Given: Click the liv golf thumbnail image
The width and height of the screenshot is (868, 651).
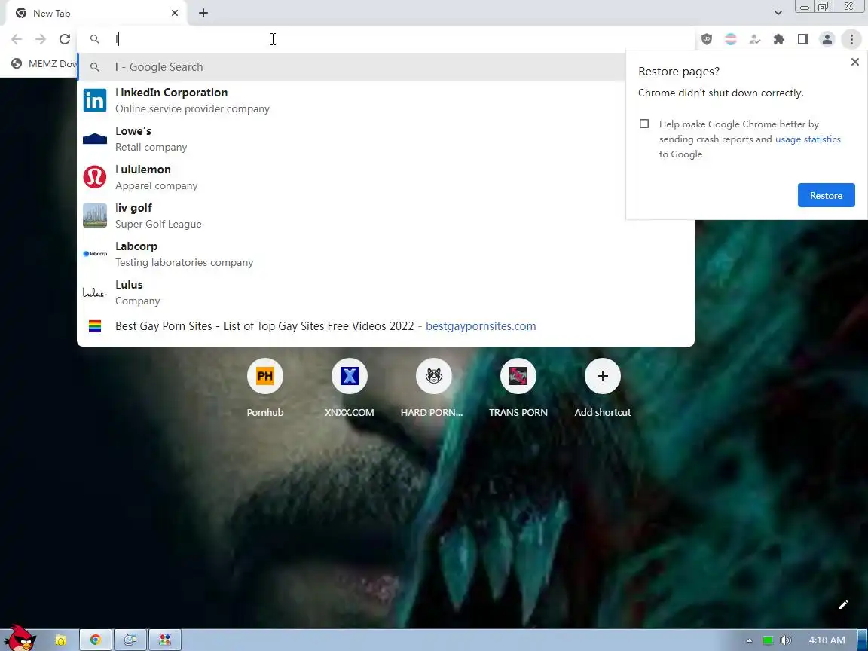Looking at the screenshot, I should tap(95, 215).
